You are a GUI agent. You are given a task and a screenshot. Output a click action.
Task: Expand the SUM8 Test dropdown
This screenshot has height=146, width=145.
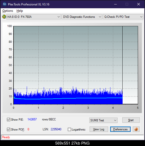click(x=104, y=120)
